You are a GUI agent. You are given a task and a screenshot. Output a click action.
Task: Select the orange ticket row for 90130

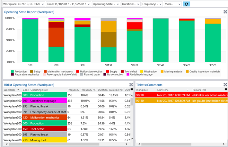pyautogui.click(x=181, y=101)
